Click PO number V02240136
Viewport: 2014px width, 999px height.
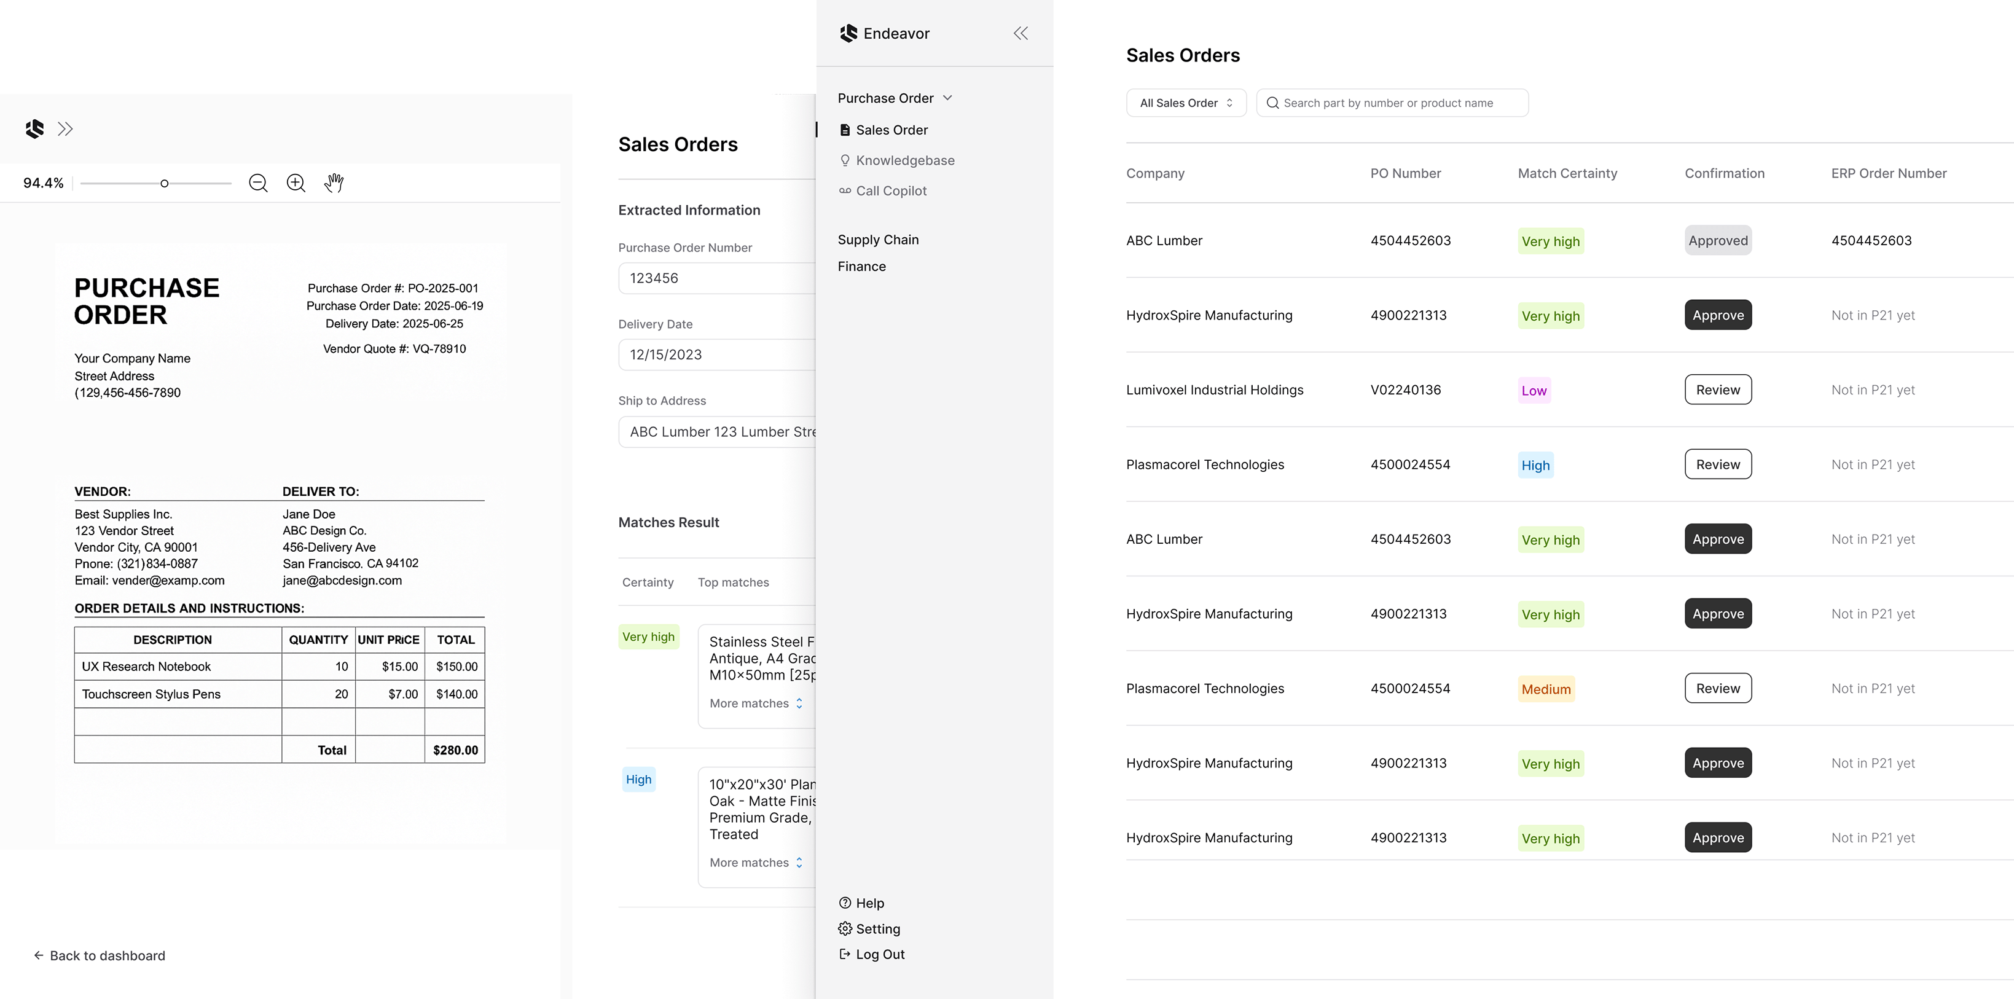click(1405, 390)
